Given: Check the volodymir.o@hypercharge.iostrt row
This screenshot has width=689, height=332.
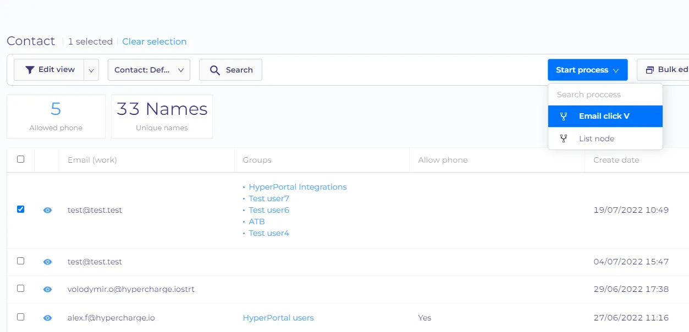Looking at the screenshot, I should pyautogui.click(x=20, y=289).
